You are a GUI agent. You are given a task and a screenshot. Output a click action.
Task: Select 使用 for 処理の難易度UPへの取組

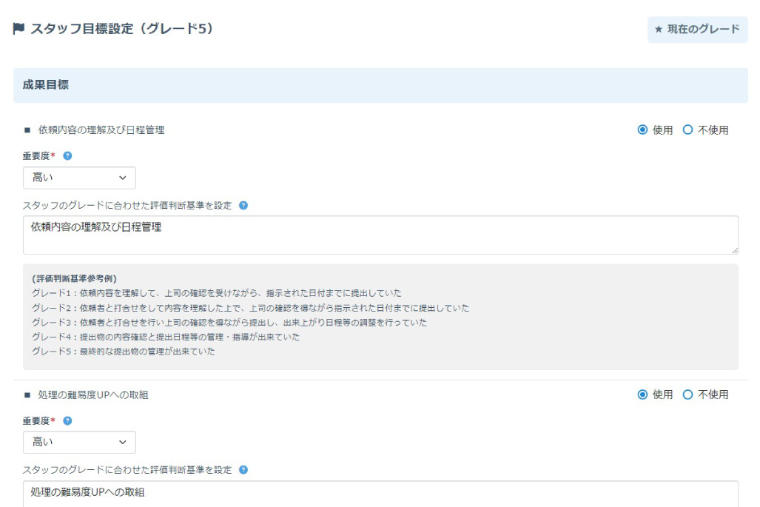pos(642,394)
